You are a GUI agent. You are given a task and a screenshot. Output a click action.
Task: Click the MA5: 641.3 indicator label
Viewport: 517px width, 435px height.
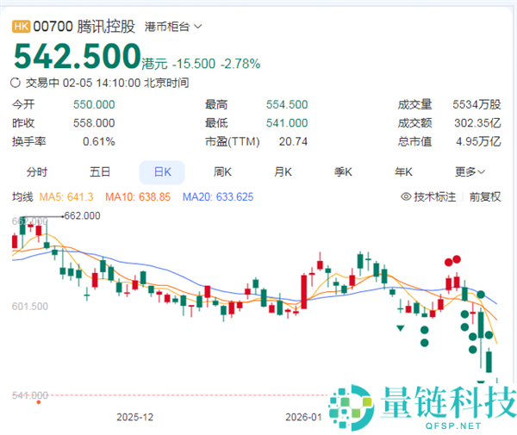[x=66, y=197]
